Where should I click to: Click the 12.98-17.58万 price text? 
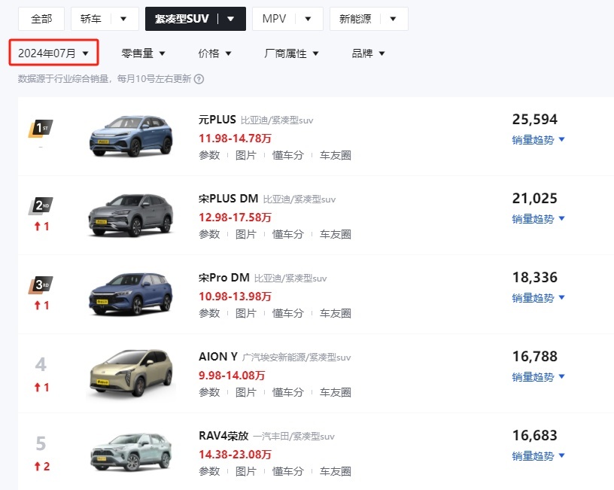coord(235,218)
